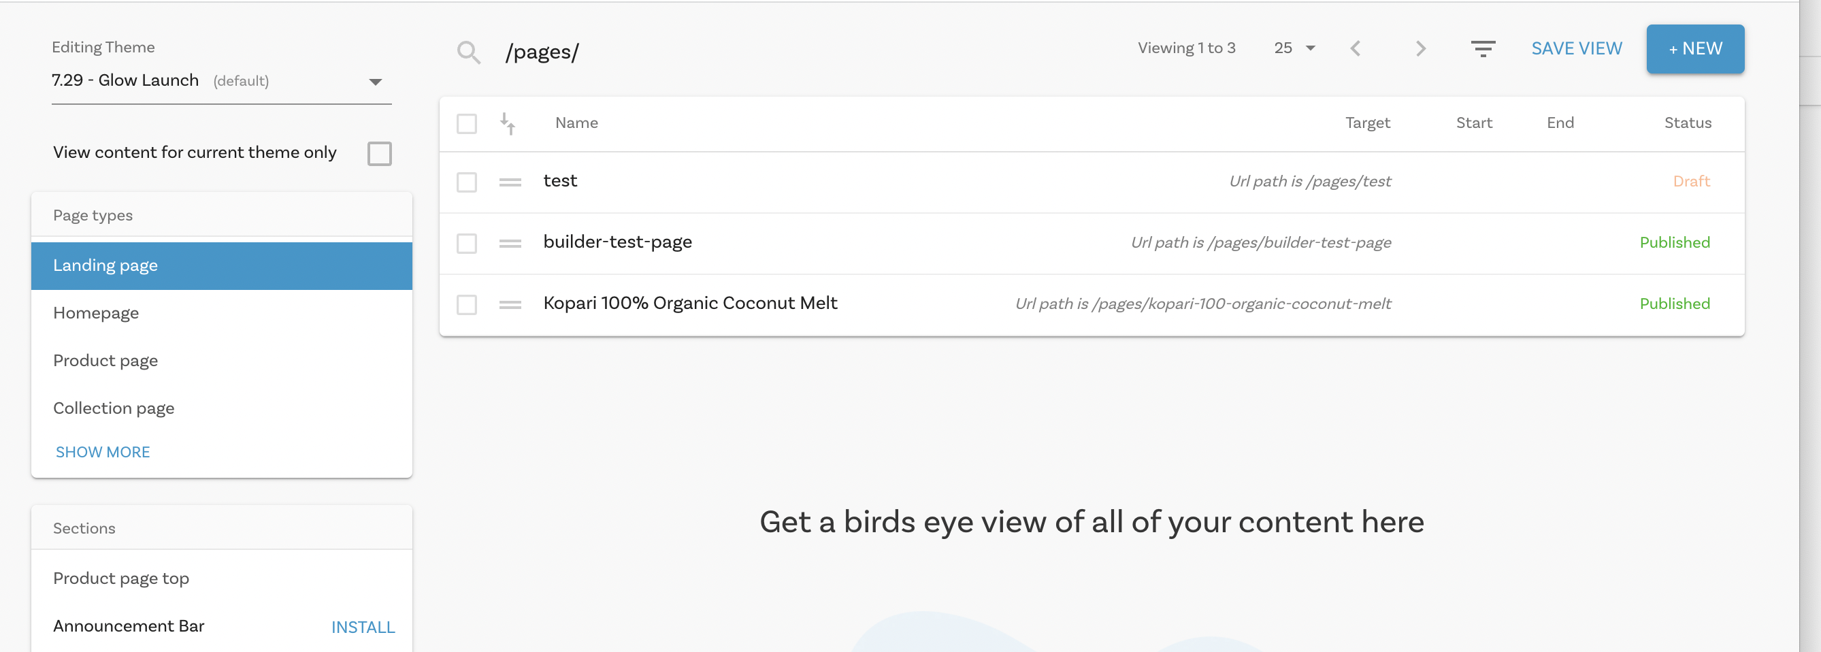Check the box for test page

pos(467,182)
